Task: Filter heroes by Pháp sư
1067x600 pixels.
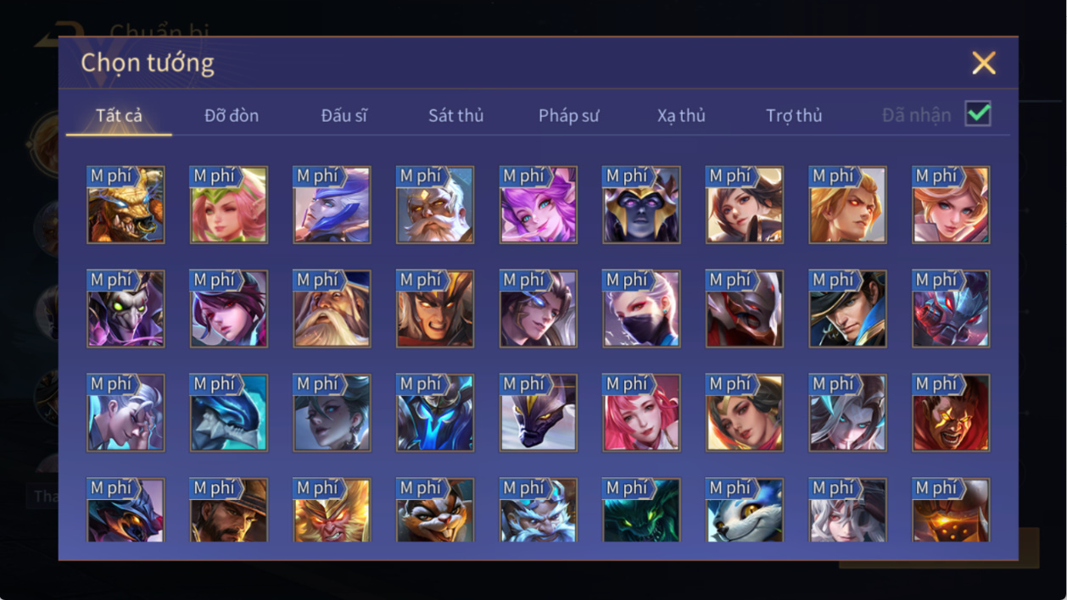Action: (568, 116)
